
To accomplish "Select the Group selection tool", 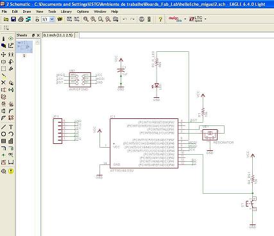I will [x=3, y=68].
